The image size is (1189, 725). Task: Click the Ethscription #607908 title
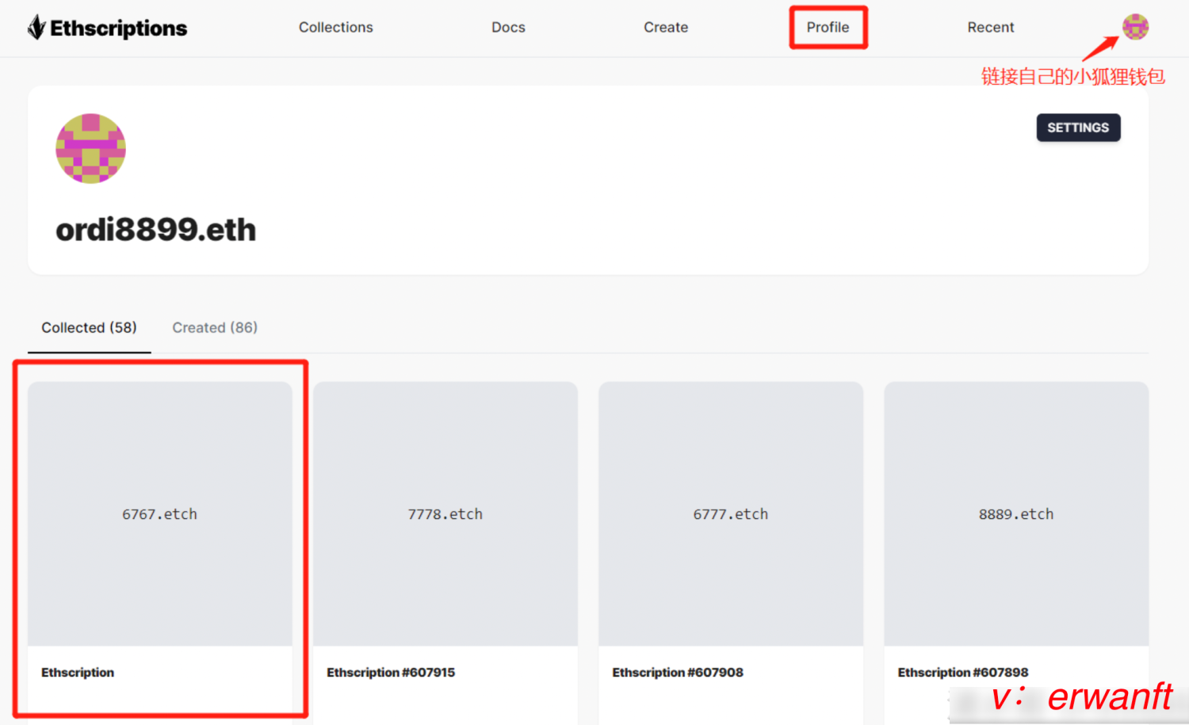pos(678,672)
